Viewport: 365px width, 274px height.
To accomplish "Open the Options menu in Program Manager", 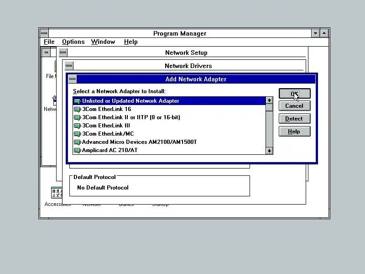I will click(x=73, y=42).
